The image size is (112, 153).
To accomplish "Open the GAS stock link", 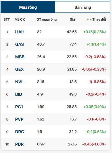I will click(20, 44).
